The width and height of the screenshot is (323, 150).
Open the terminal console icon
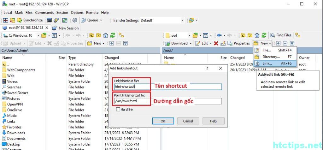point(49,20)
